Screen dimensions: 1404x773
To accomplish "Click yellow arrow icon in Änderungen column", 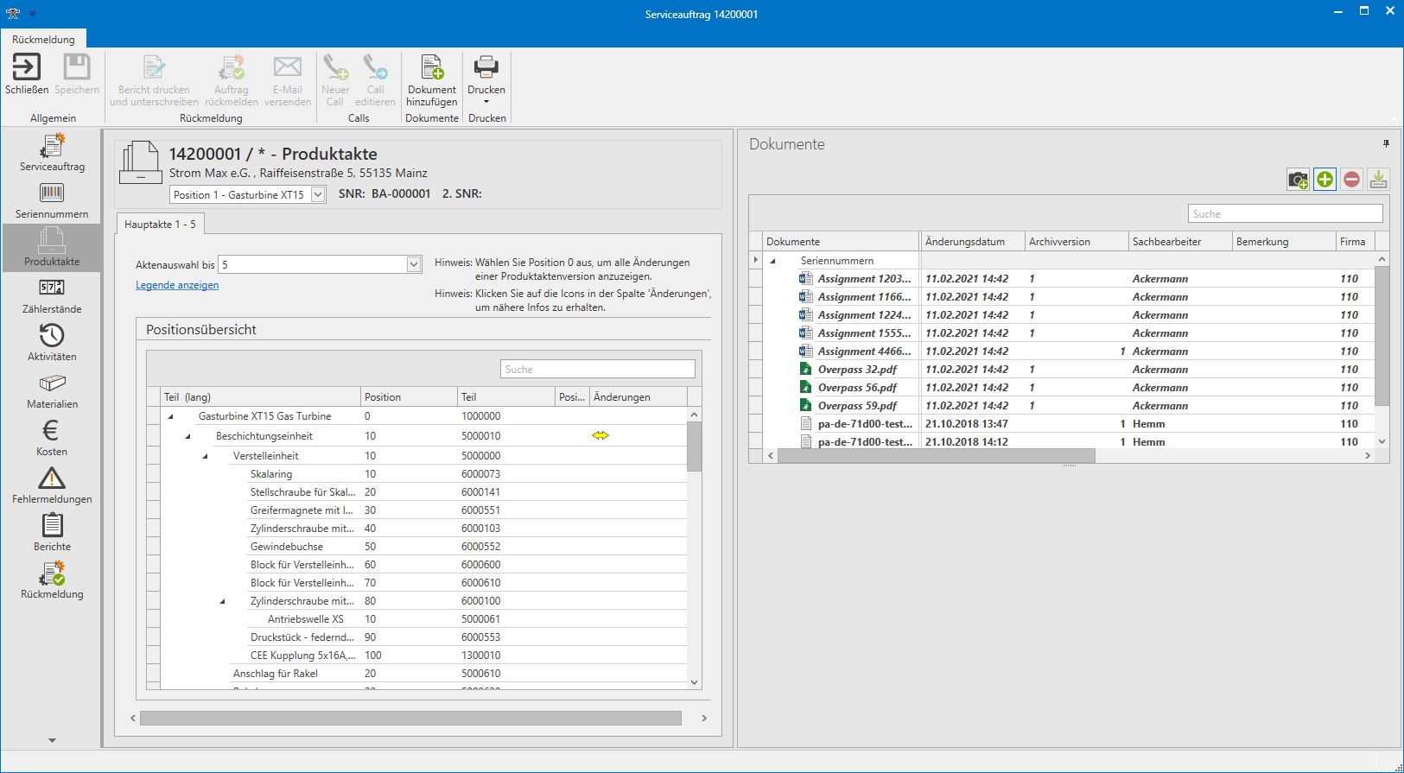I will (x=600, y=436).
